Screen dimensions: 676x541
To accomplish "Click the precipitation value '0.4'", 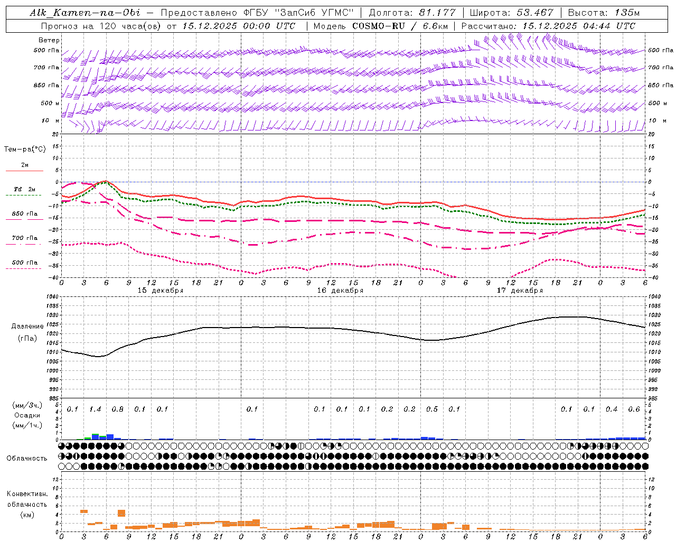I will (x=612, y=409).
